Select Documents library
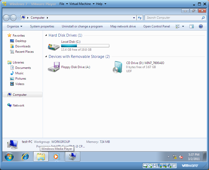 [x=23, y=68]
